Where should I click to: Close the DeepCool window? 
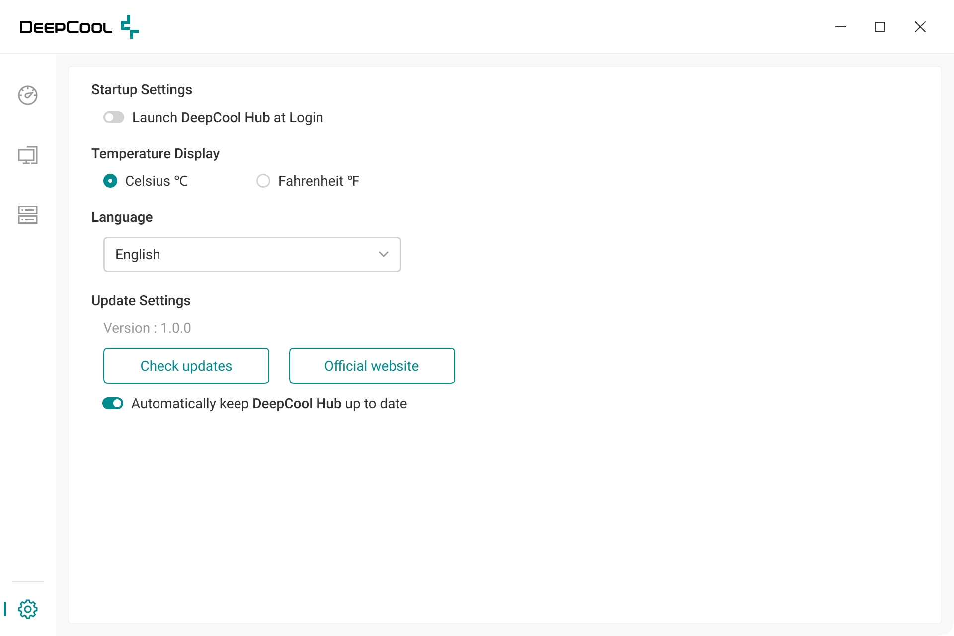(x=920, y=27)
